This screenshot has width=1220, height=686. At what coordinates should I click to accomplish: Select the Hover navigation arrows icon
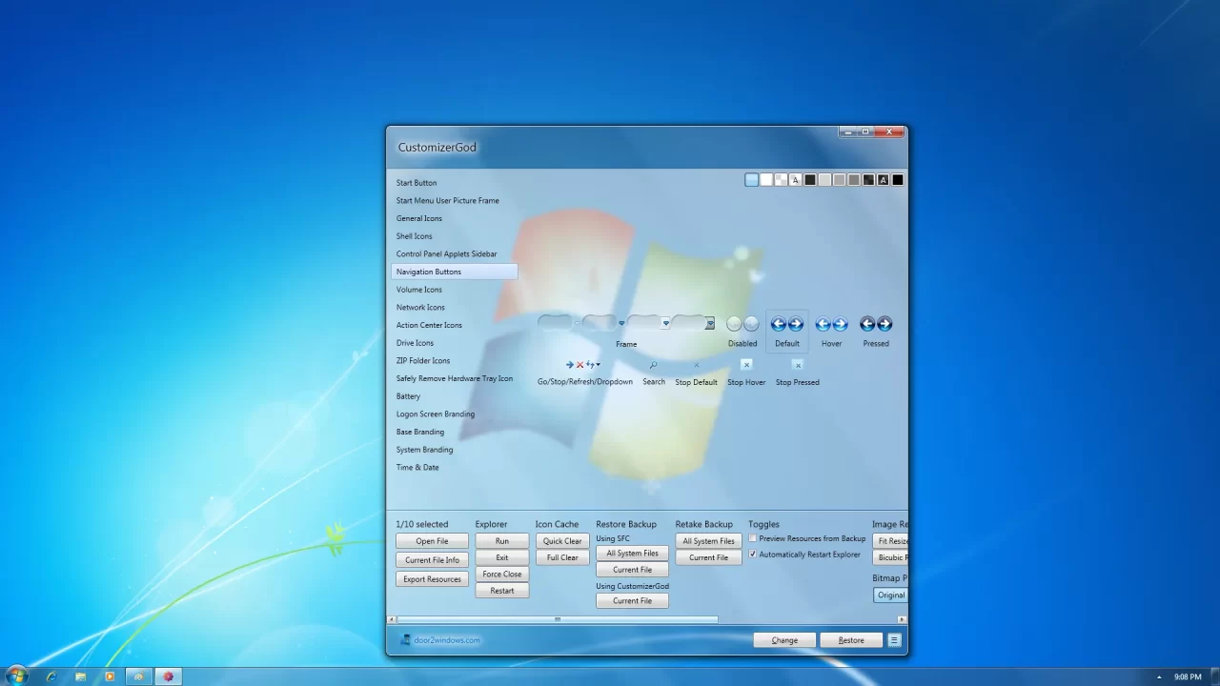830,323
